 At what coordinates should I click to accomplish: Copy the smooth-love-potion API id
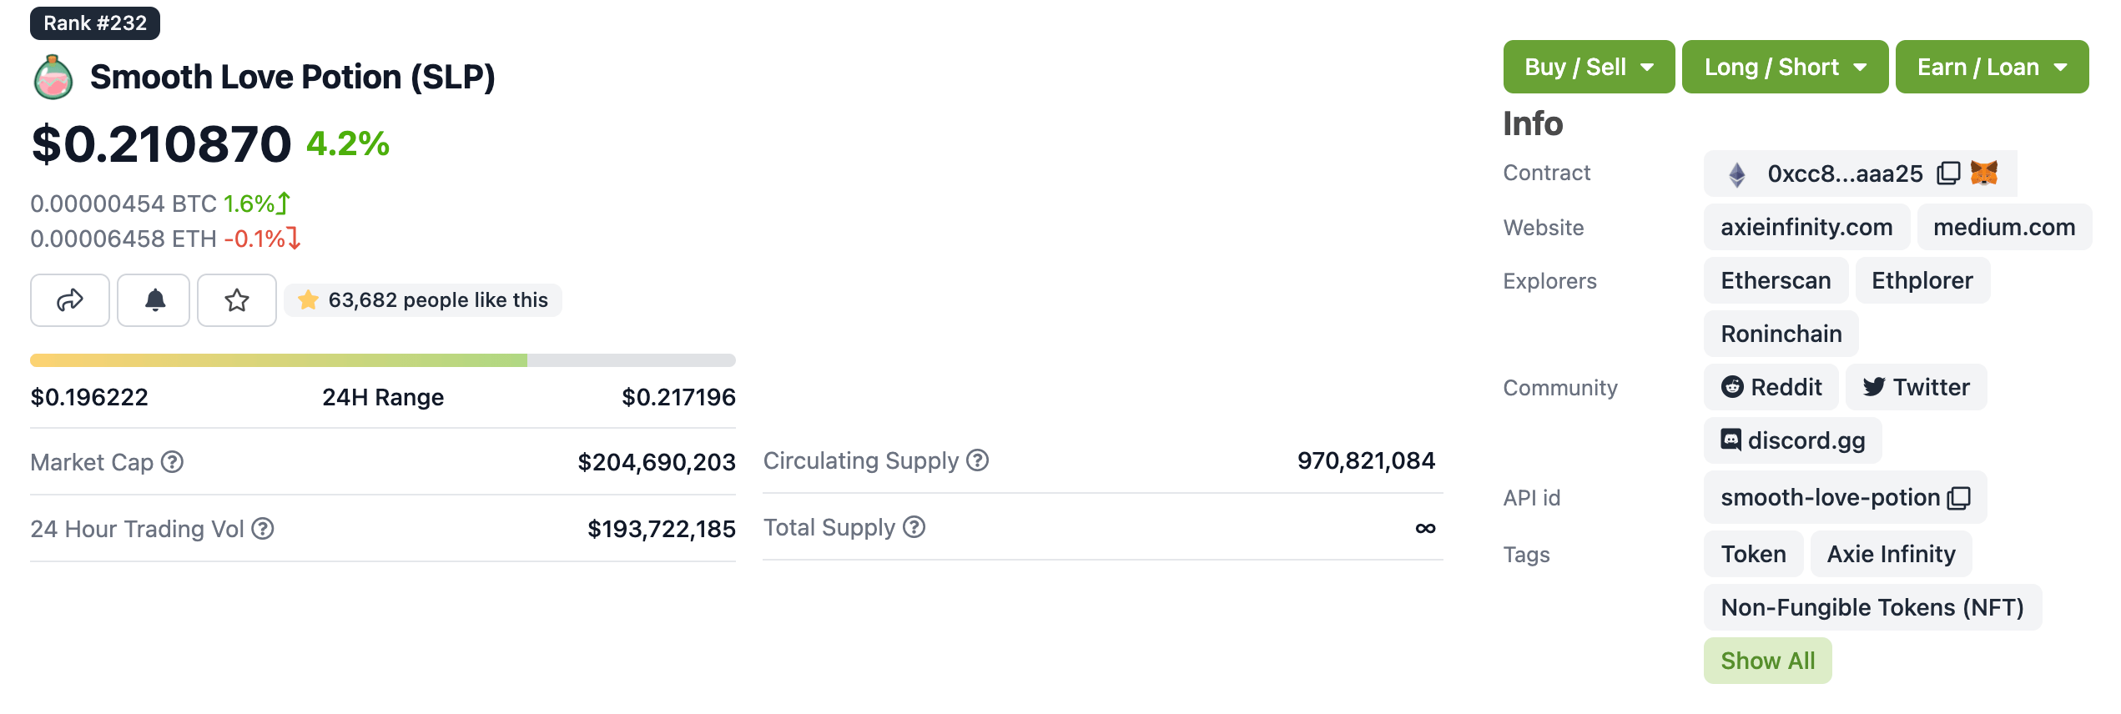click(1959, 498)
